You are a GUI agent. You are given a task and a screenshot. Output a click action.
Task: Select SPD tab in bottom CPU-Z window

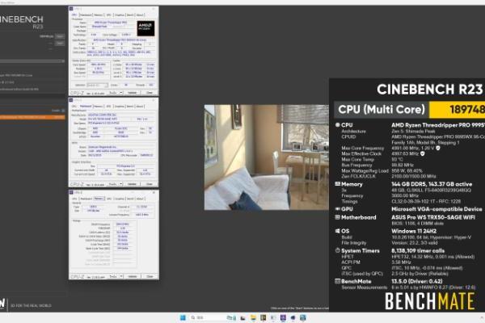coord(108,199)
